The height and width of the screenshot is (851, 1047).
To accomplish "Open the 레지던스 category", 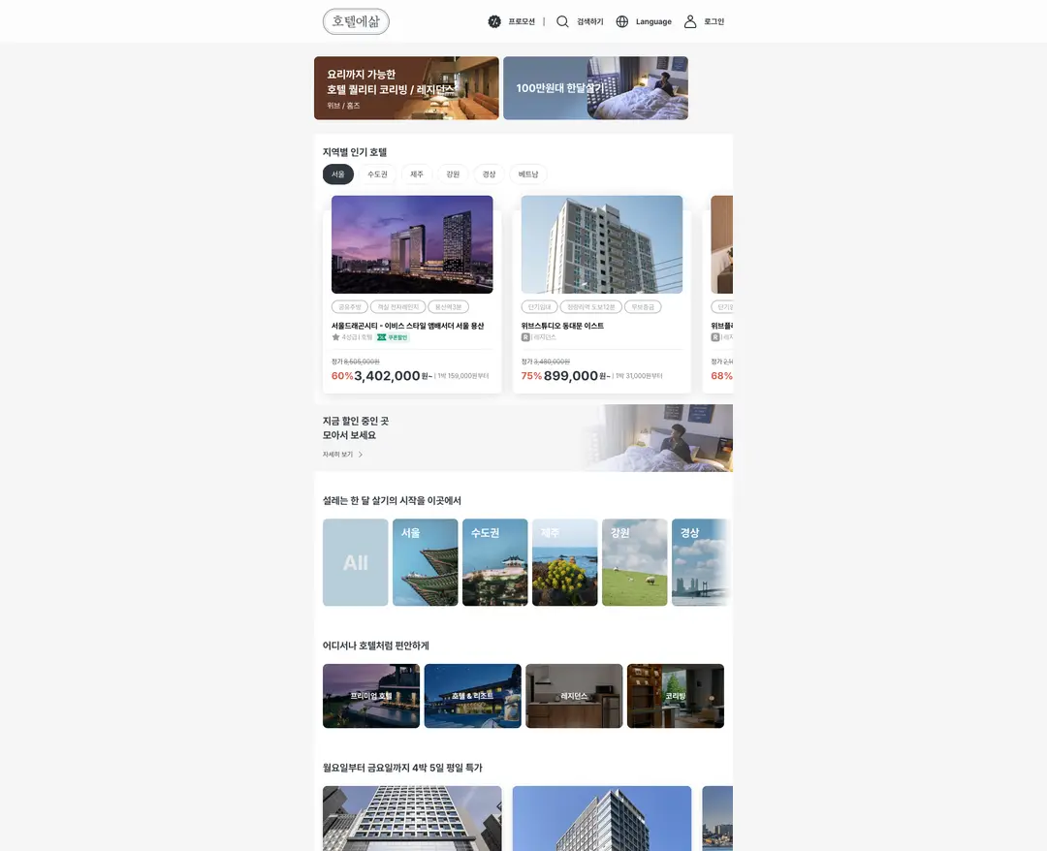I will click(574, 696).
